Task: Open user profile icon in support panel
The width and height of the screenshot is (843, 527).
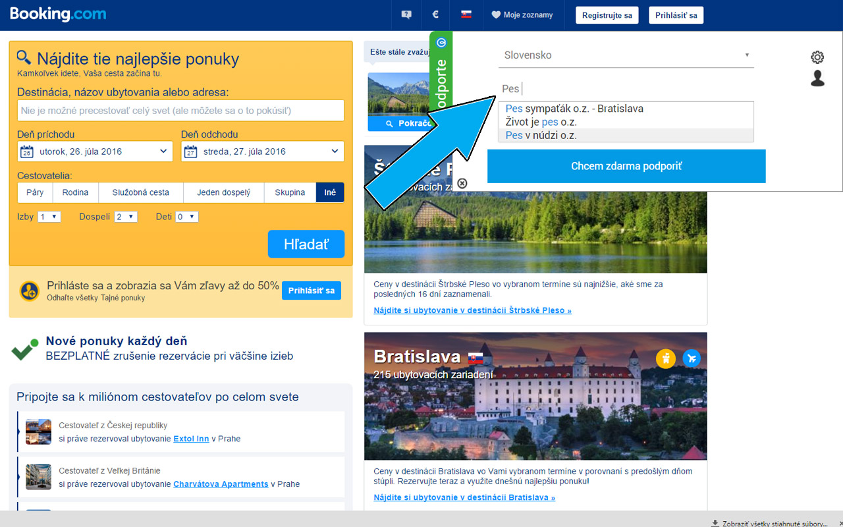Action: (817, 78)
